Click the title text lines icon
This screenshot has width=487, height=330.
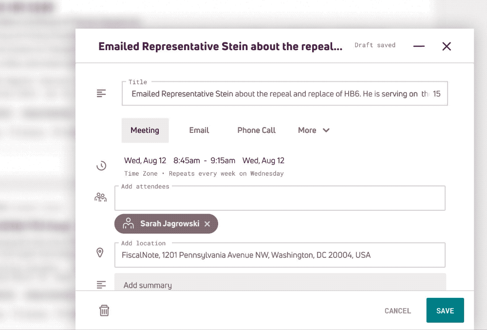pyautogui.click(x=101, y=93)
